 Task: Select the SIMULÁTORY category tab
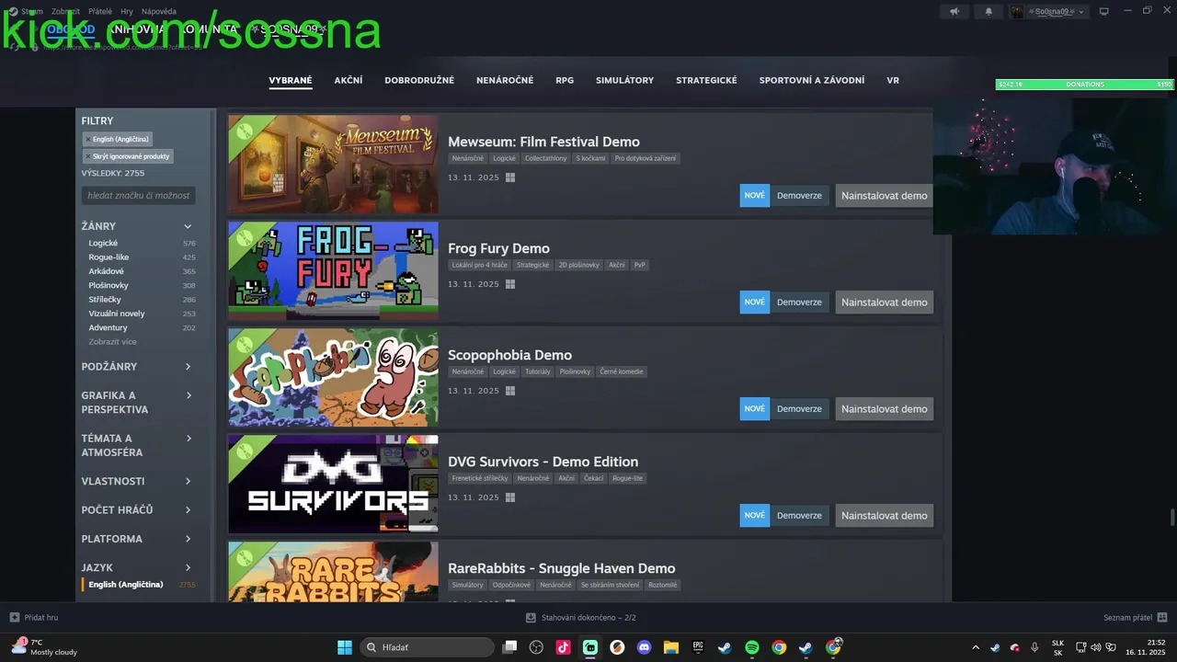[x=624, y=80]
